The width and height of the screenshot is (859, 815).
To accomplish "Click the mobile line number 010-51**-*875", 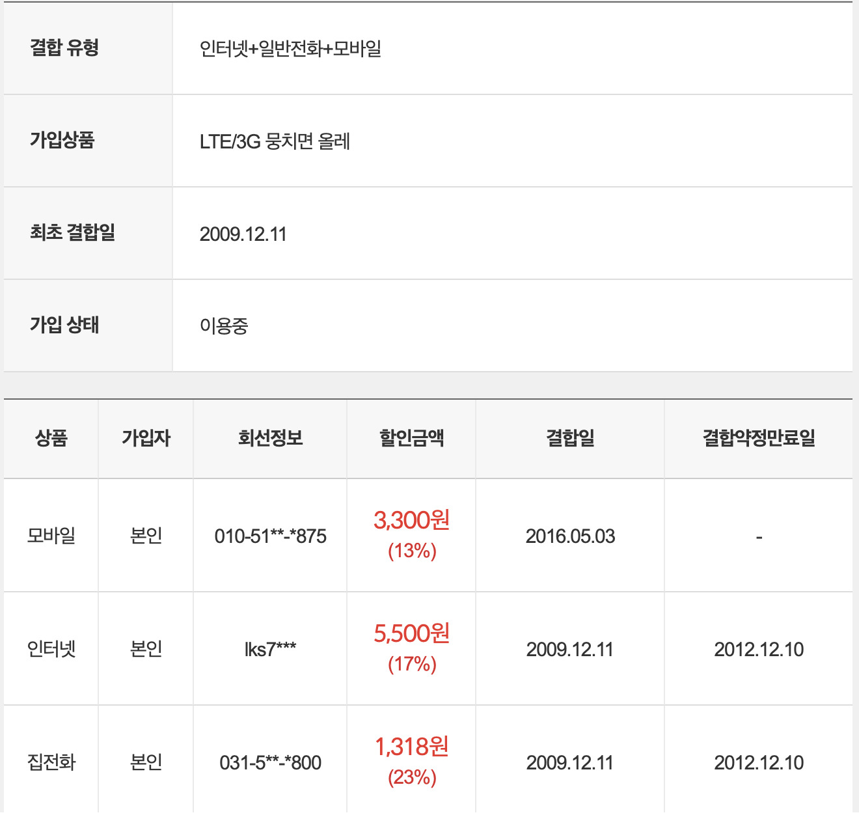I will tap(270, 536).
